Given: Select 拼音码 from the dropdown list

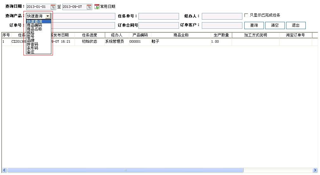Looking at the screenshot, I should tap(39, 44).
